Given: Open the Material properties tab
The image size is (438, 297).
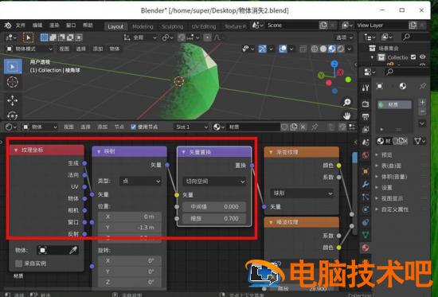Looking at the screenshot, I should (x=366, y=248).
